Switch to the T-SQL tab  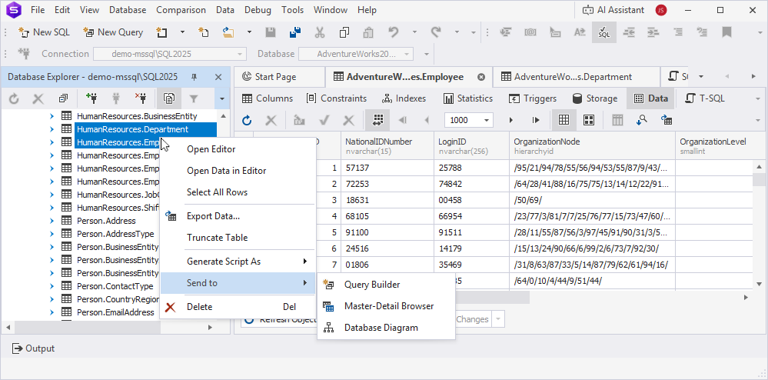pyautogui.click(x=705, y=98)
